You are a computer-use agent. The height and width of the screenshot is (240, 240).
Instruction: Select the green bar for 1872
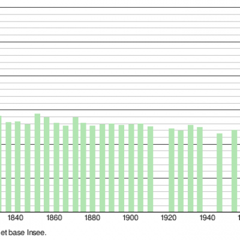tap(76, 164)
